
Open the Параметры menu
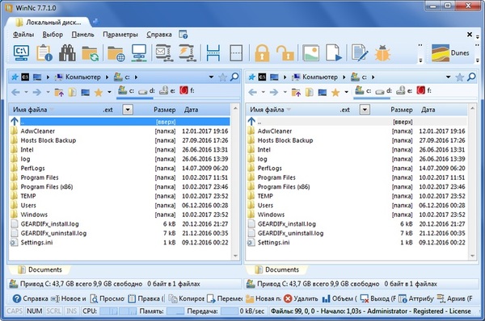coord(120,35)
